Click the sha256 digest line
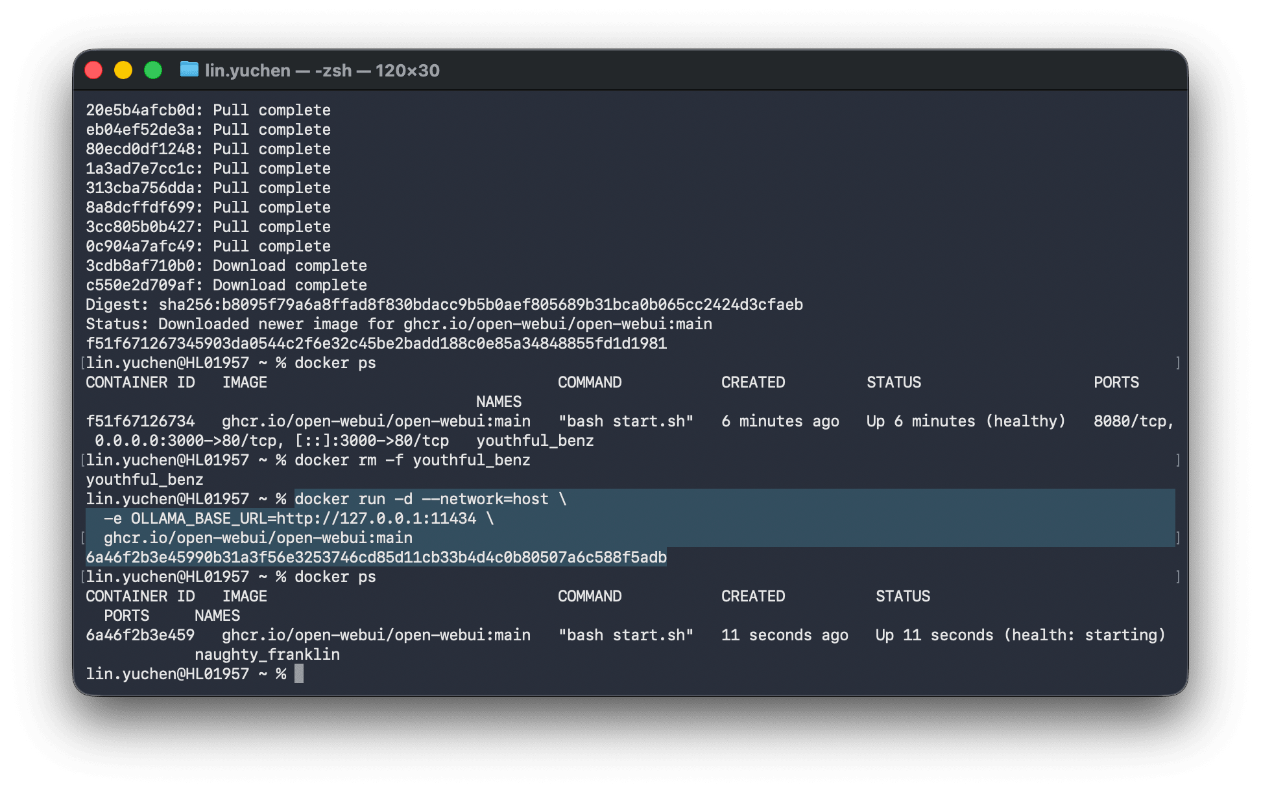The image size is (1261, 792). tap(444, 305)
